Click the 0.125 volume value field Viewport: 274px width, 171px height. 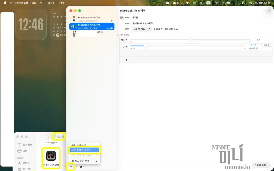pyautogui.click(x=253, y=45)
